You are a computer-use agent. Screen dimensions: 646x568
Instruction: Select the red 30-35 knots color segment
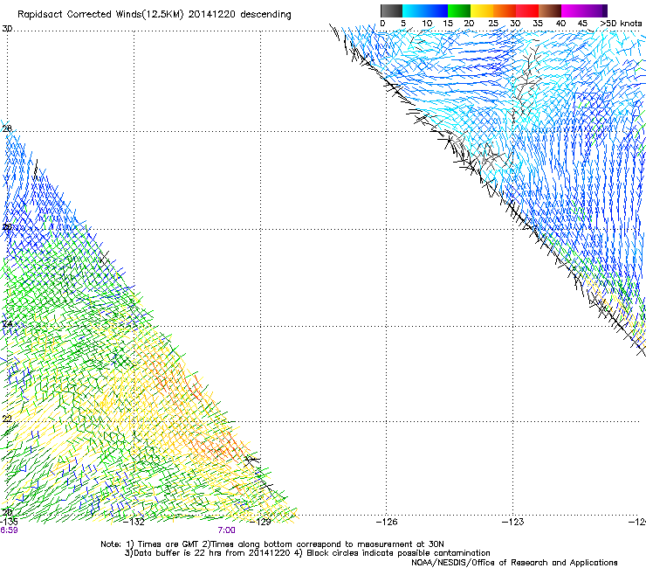click(x=527, y=10)
